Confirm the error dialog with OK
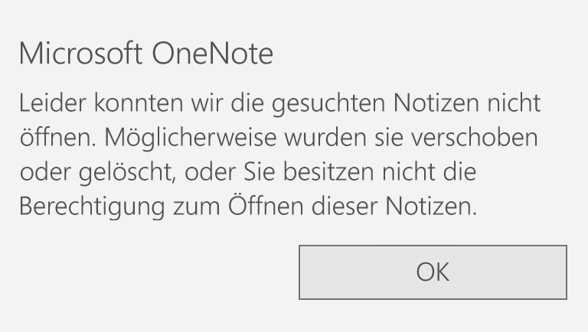588x332 pixels. [433, 272]
